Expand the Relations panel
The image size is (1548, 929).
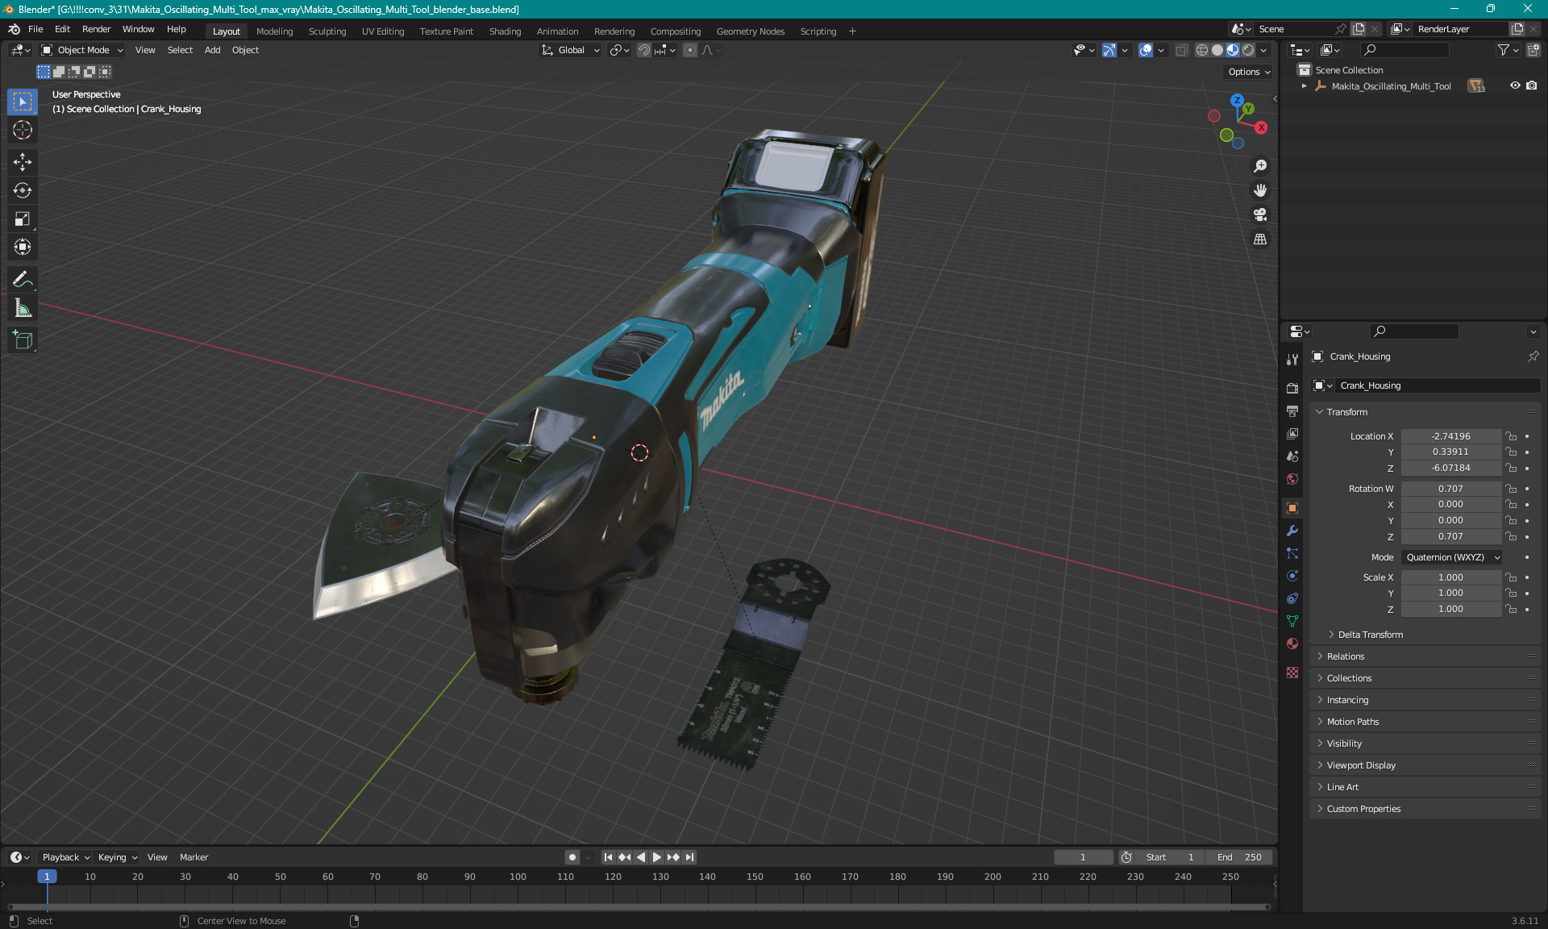[x=1346, y=656]
